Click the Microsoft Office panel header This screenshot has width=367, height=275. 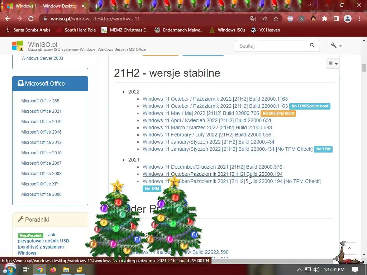(50, 83)
